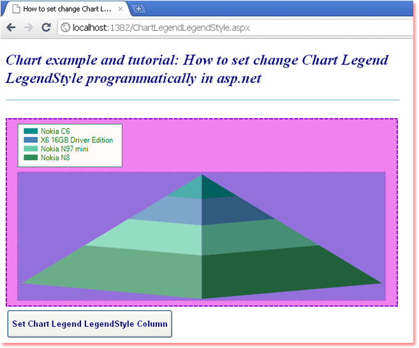Screen dimensions: 419x348
Task: Click the Nokia N8 legend color swatch
Action: [31, 158]
